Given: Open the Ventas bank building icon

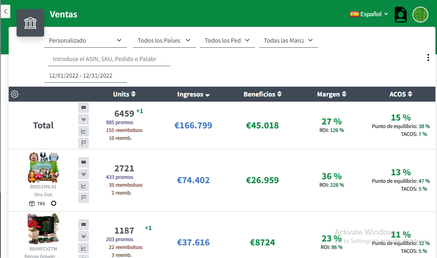Looking at the screenshot, I should [x=30, y=23].
